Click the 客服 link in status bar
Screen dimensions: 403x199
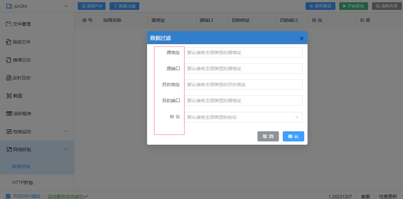pos(365,197)
